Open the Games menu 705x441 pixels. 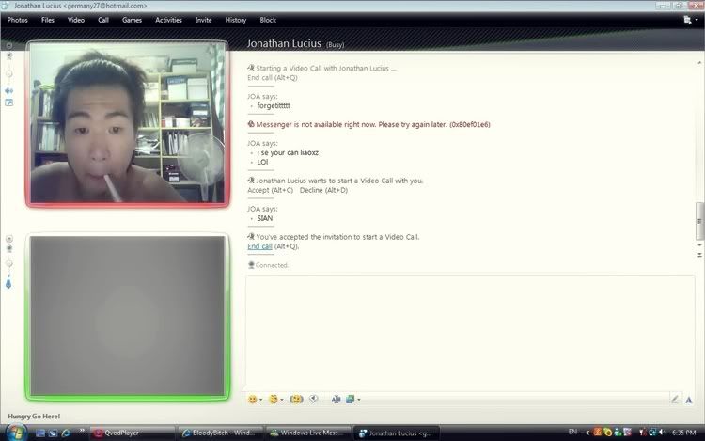coord(132,20)
